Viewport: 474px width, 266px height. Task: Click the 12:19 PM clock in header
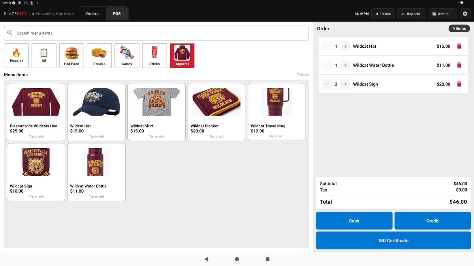click(361, 14)
